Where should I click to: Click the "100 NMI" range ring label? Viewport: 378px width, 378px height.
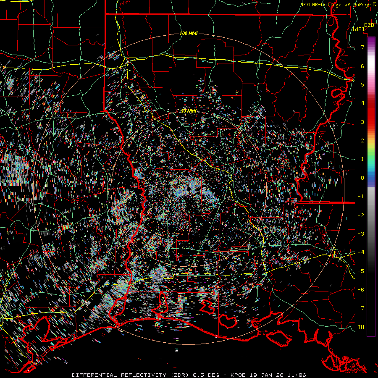(189, 33)
